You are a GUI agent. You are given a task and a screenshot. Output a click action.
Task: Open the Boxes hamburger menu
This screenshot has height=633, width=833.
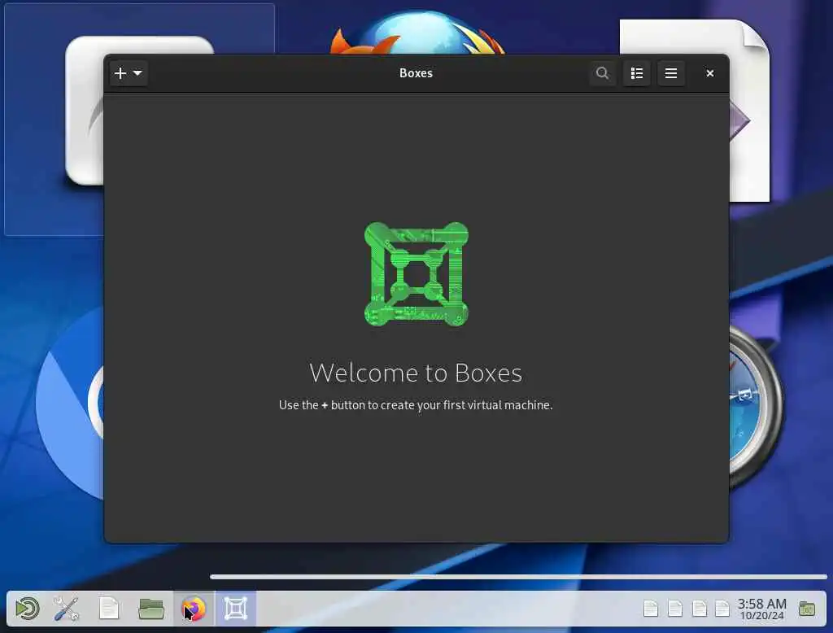[x=671, y=72]
